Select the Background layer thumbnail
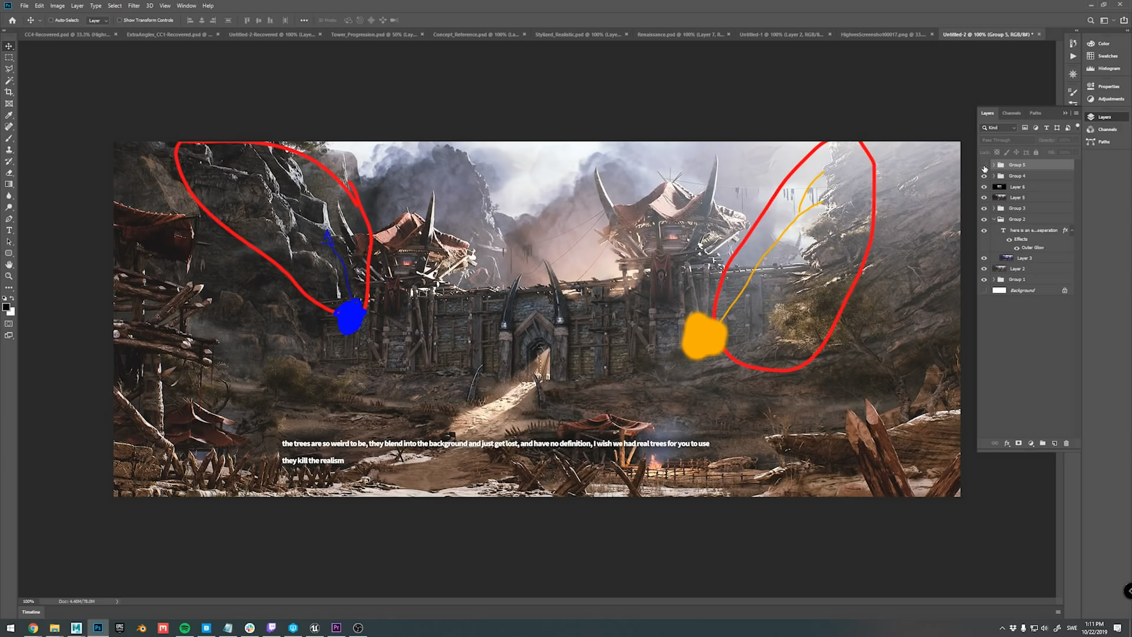 pos(999,290)
